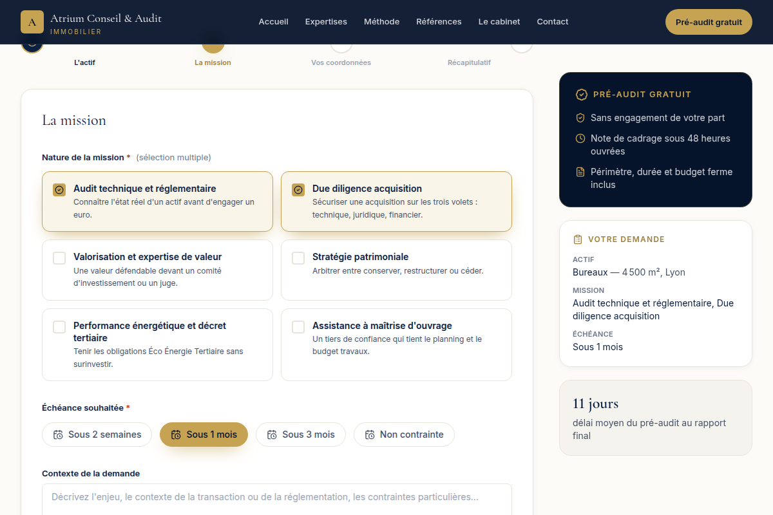Click '11 jours' statistic text

[595, 404]
